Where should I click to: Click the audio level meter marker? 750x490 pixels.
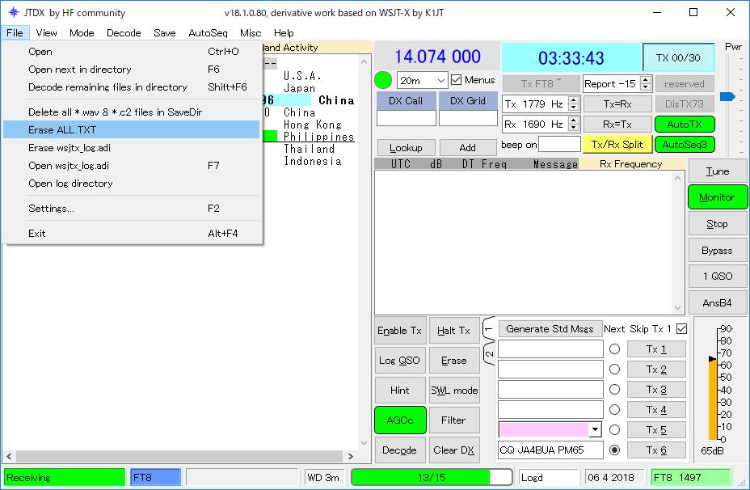tap(712, 359)
